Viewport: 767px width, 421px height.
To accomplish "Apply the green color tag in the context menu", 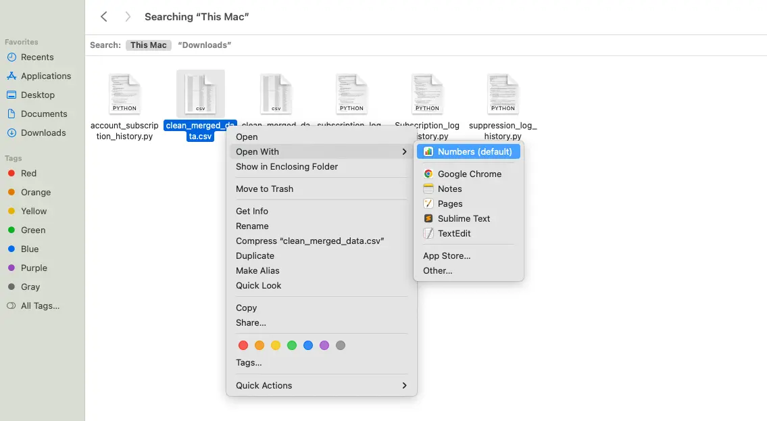I will tap(292, 345).
